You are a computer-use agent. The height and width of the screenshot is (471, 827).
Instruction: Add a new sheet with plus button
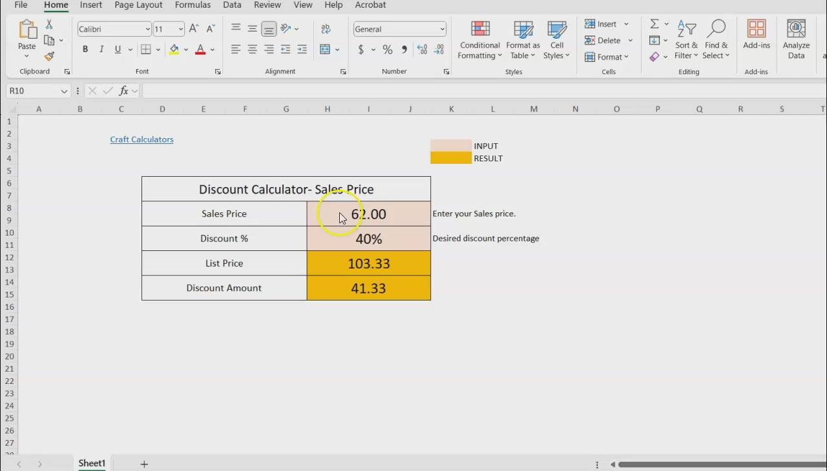144,464
